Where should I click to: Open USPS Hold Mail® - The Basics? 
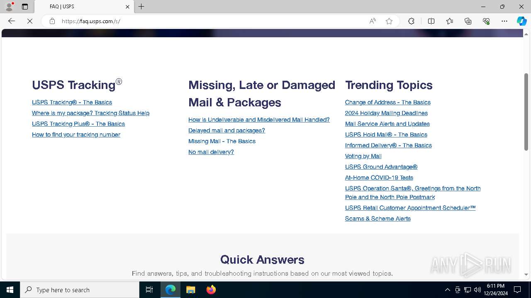(x=386, y=135)
